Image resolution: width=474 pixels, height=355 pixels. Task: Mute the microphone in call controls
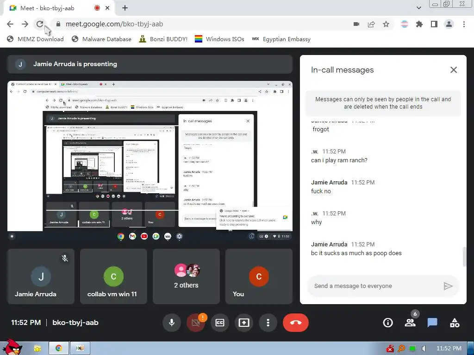tap(172, 323)
